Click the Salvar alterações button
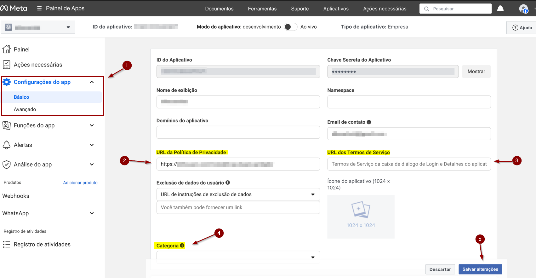This screenshot has height=278, width=536. [480, 269]
